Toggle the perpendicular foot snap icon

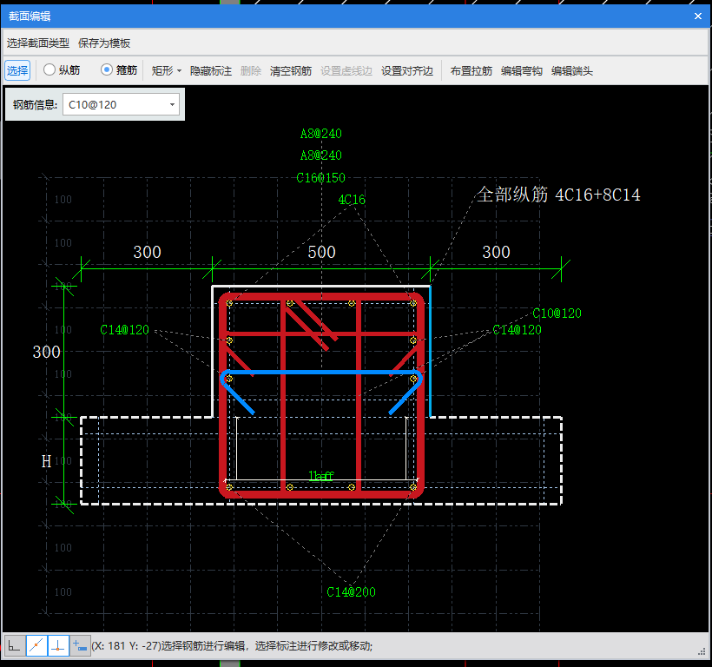pyautogui.click(x=58, y=645)
